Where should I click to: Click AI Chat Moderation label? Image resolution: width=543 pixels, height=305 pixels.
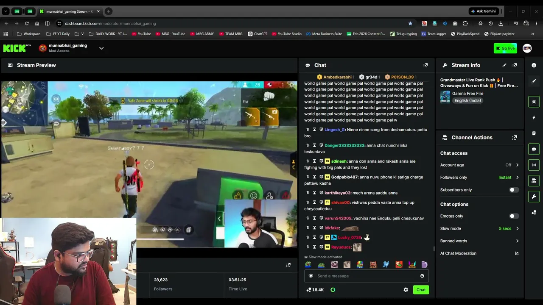click(x=458, y=253)
